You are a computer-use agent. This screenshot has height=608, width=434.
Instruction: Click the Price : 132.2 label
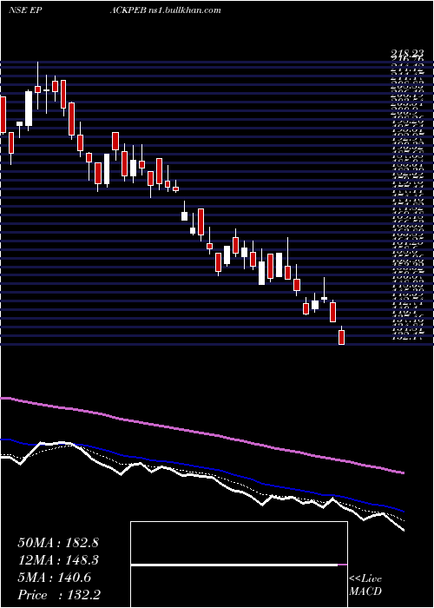[59, 595]
